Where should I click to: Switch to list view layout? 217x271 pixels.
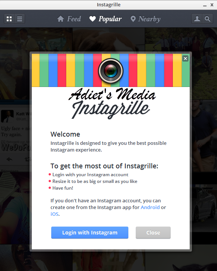pyautogui.click(x=19, y=19)
